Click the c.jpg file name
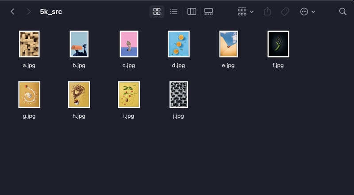This screenshot has height=195, width=354. click(x=129, y=65)
